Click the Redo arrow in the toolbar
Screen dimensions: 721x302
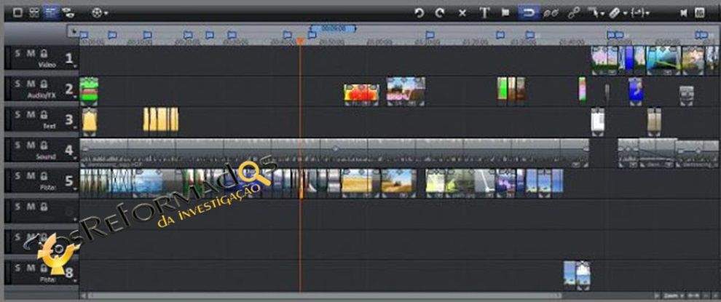[x=440, y=13]
